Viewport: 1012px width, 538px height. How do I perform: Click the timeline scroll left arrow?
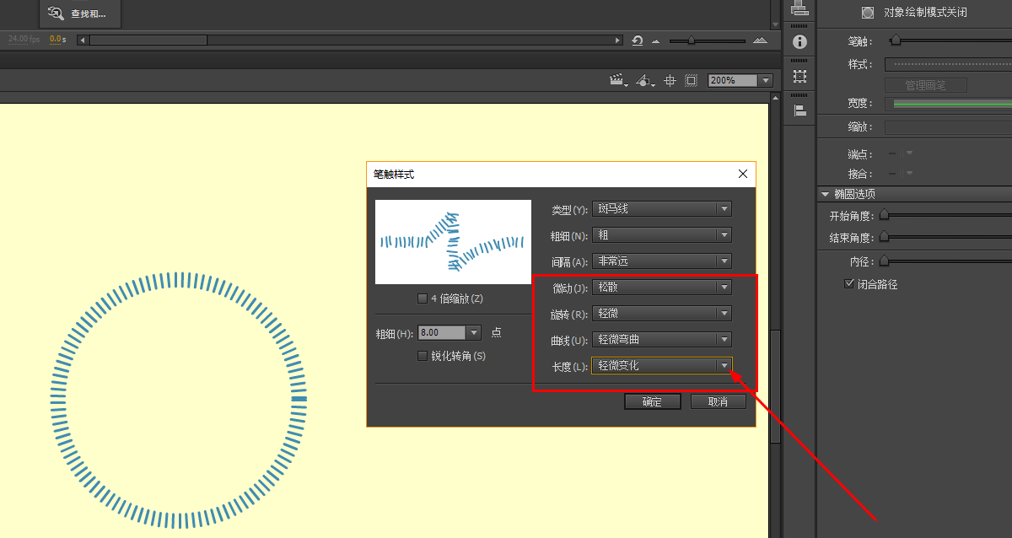coord(82,40)
